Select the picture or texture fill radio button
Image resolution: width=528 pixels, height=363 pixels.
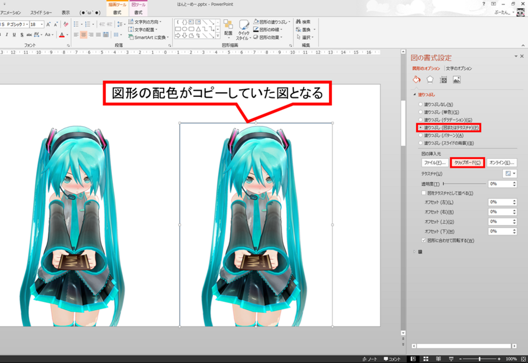[x=420, y=128]
